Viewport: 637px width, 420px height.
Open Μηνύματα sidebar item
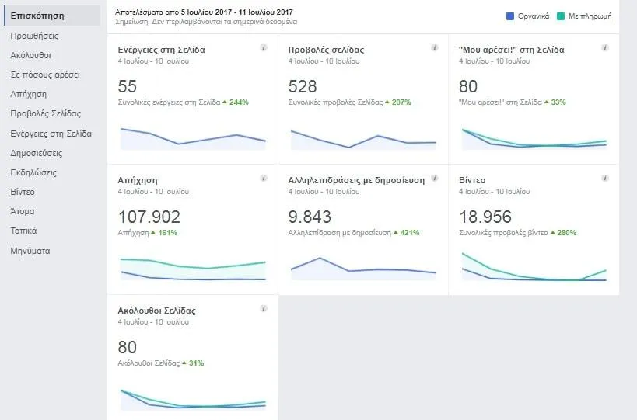[x=30, y=251]
